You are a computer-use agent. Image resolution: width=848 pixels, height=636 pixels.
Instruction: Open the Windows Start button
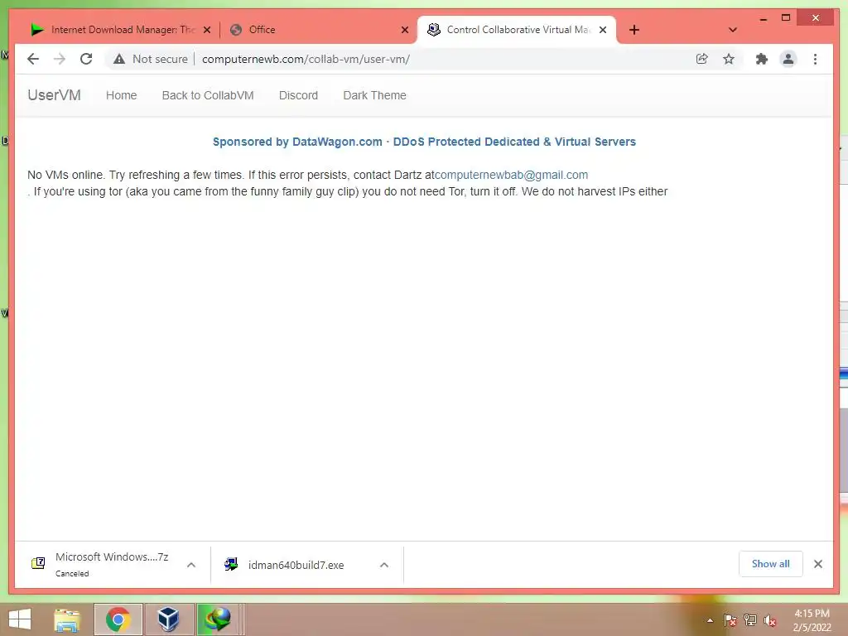[x=20, y=619]
